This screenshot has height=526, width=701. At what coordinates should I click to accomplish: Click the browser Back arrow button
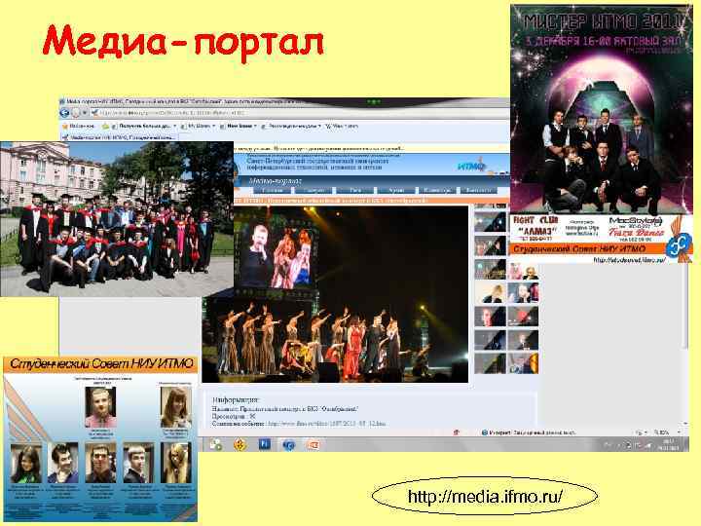(64, 114)
